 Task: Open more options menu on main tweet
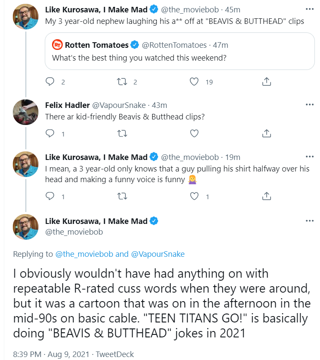coord(309,221)
